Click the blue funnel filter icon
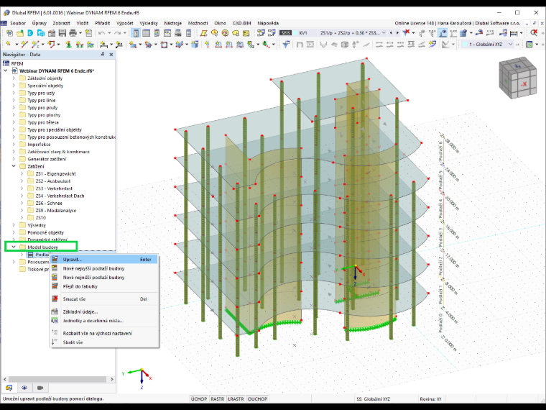The width and height of the screenshot is (546, 410). tap(286, 45)
